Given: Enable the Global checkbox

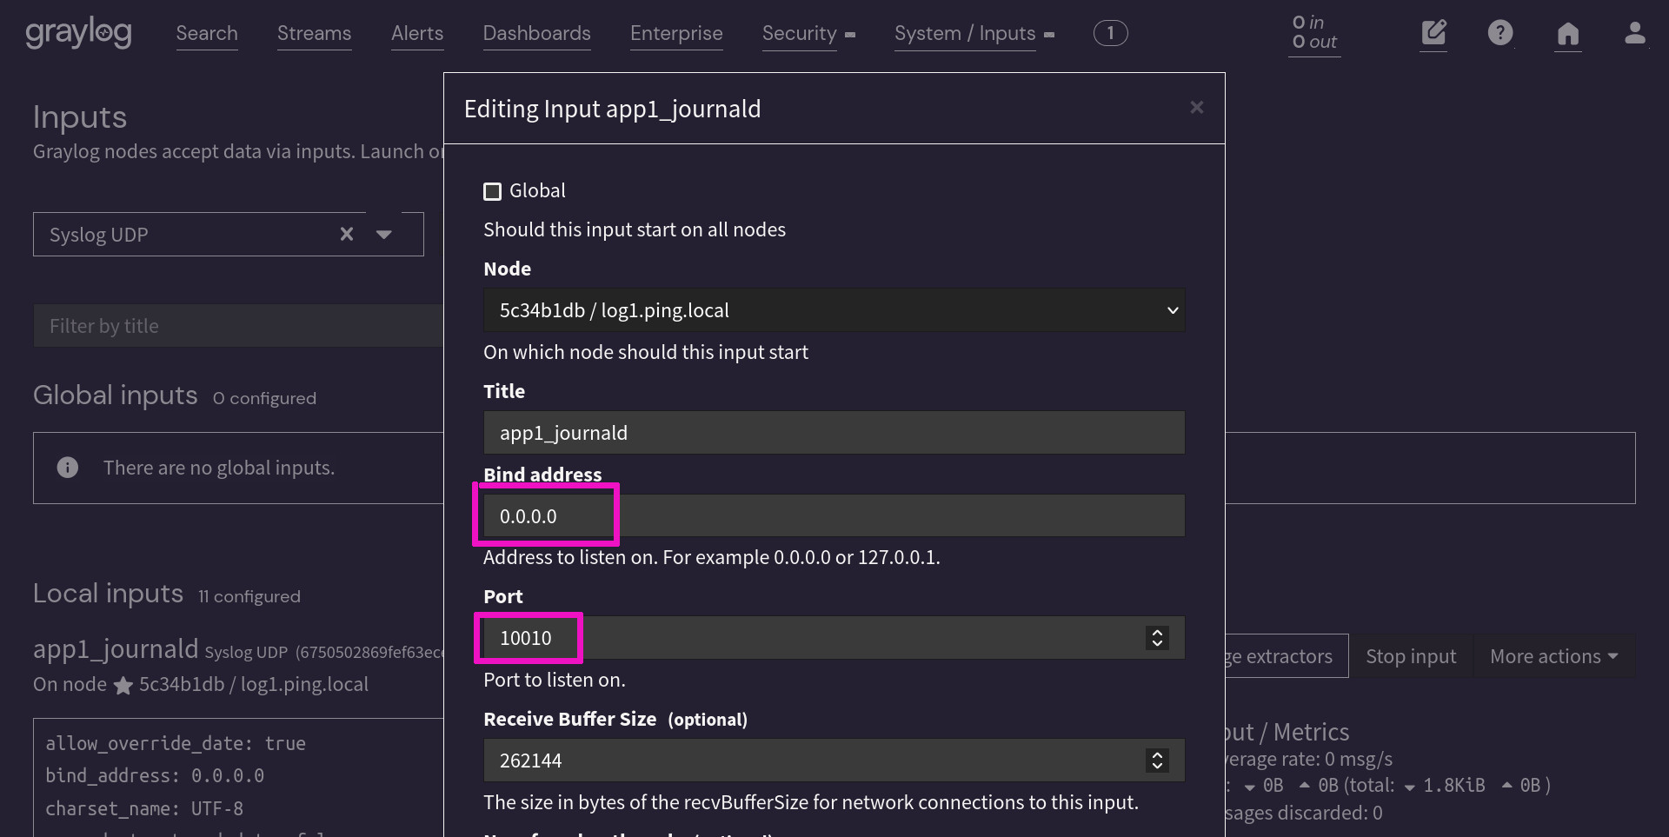Looking at the screenshot, I should [x=493, y=191].
